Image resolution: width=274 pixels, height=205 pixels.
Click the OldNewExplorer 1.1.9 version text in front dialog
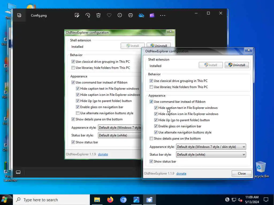[x=159, y=174]
